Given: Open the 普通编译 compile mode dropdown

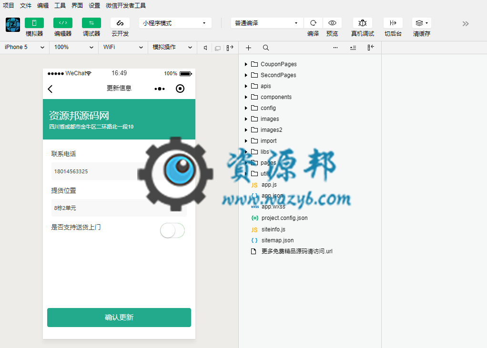Looking at the screenshot, I should [267, 23].
